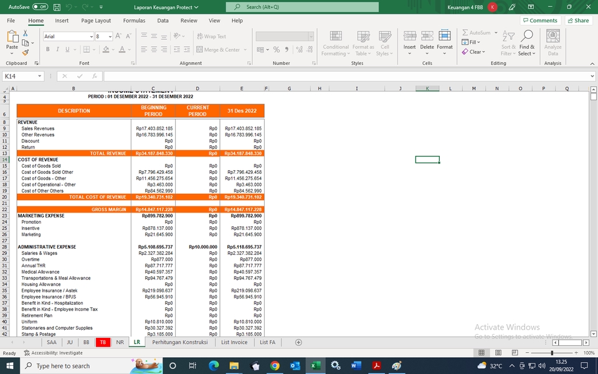Apply Comma Style format
598x374 pixels.
[x=287, y=50]
